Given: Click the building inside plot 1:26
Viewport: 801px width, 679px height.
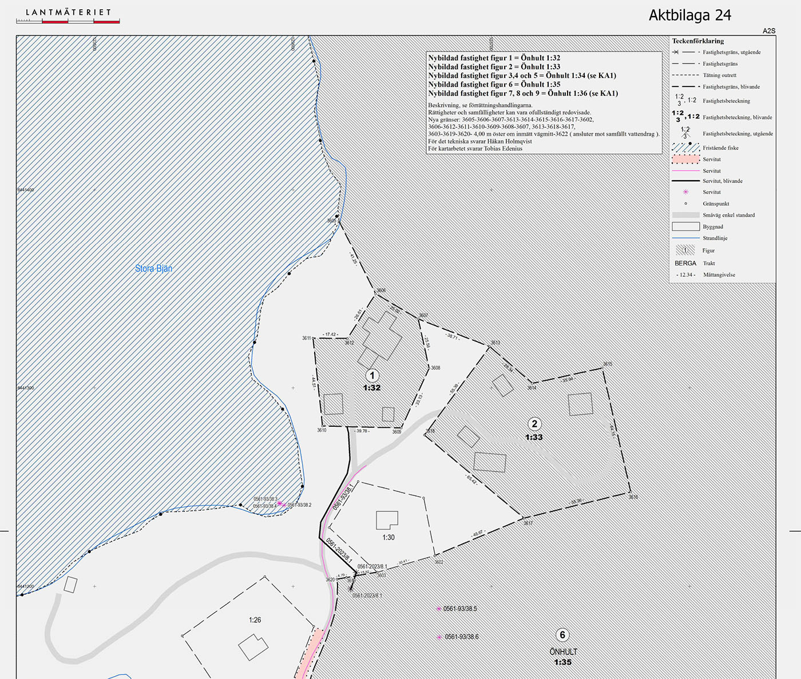Looking at the screenshot, I should tap(253, 648).
